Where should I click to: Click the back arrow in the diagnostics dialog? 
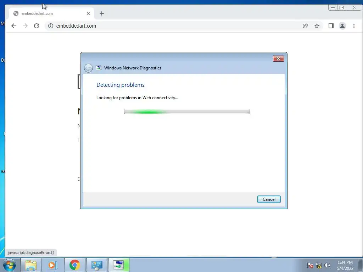click(88, 68)
